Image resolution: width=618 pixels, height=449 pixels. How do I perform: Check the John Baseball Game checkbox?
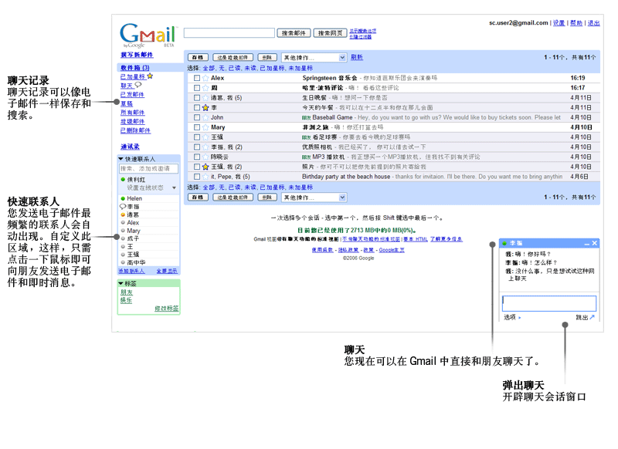click(197, 117)
